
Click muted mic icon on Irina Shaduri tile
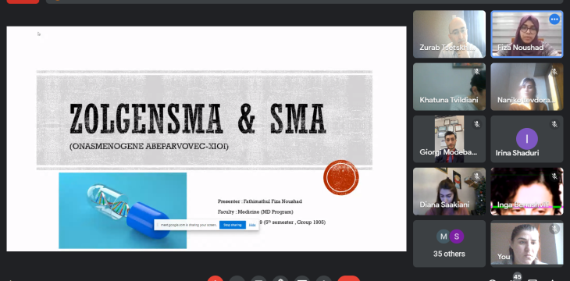(554, 124)
